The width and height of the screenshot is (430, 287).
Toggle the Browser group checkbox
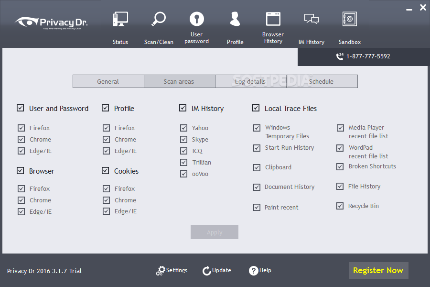pos(20,171)
